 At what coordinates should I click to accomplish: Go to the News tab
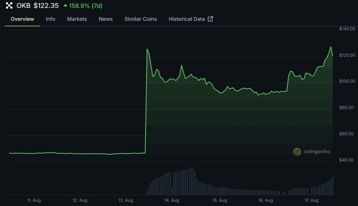pyautogui.click(x=106, y=19)
